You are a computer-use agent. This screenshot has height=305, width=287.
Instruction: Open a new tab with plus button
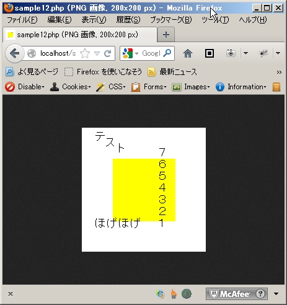click(166, 35)
